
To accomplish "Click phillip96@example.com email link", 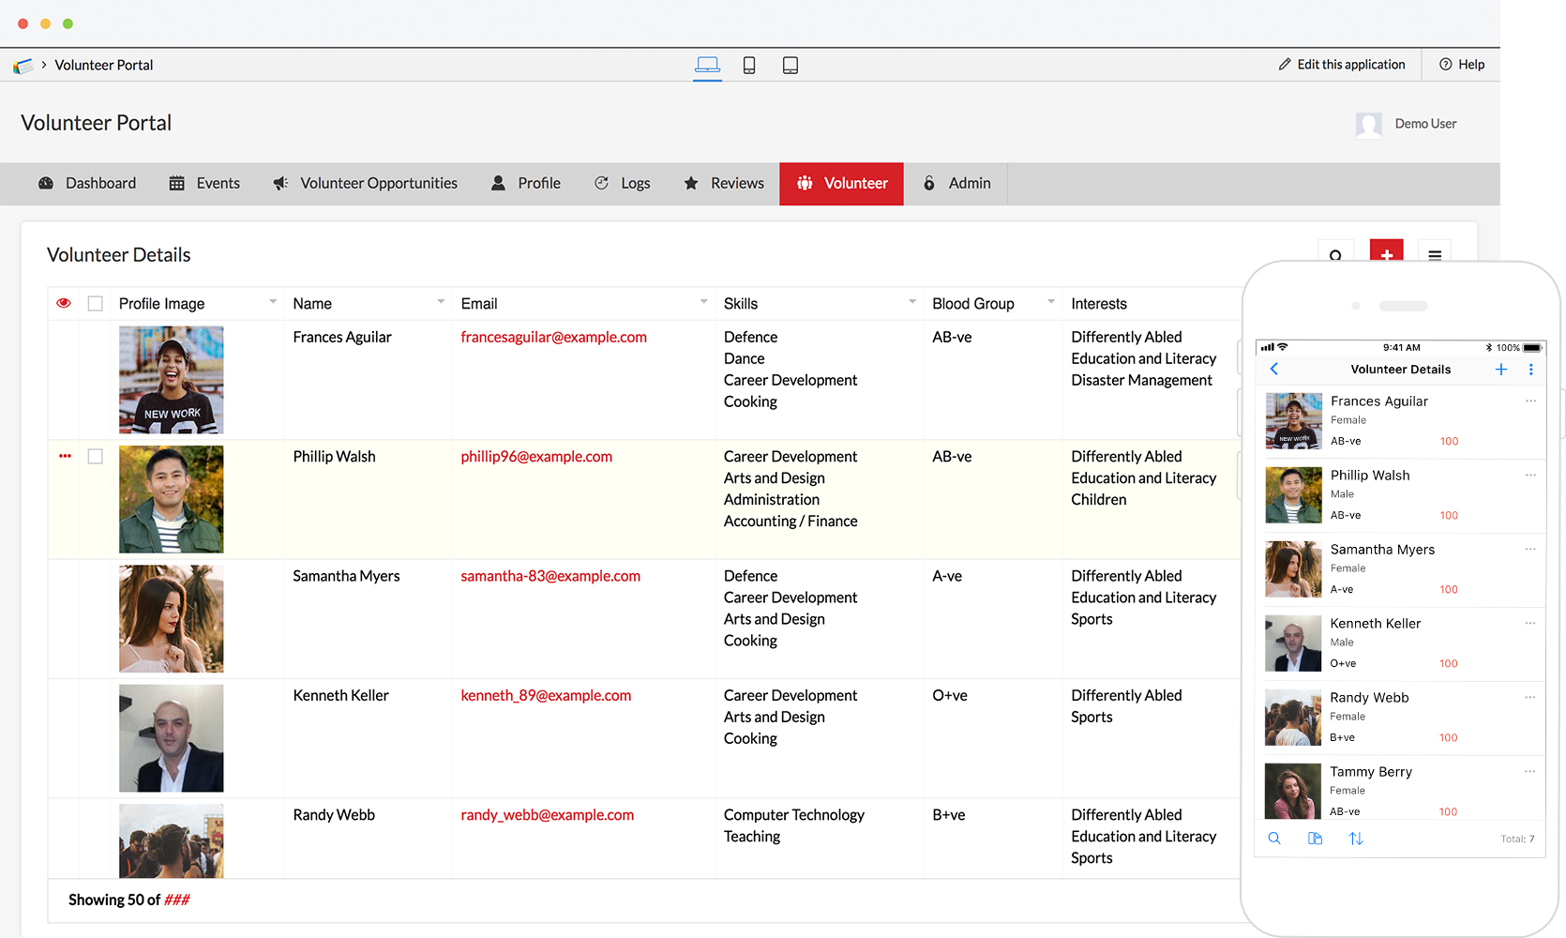I will click(536, 457).
